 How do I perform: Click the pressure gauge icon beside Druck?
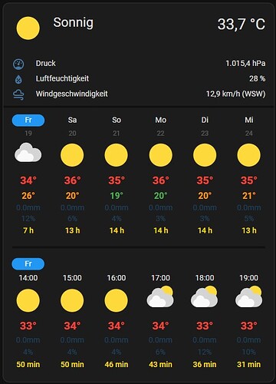tap(18, 64)
